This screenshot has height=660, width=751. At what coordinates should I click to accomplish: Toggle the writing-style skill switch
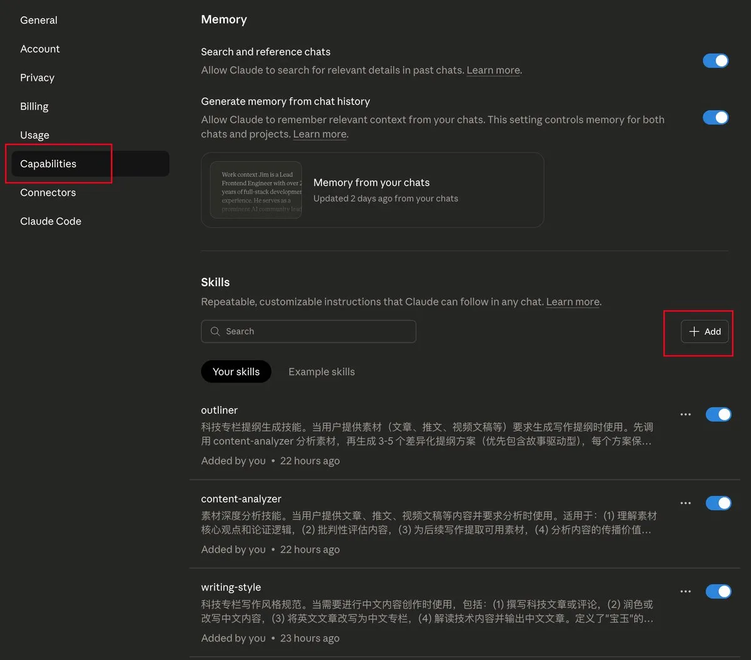click(718, 591)
